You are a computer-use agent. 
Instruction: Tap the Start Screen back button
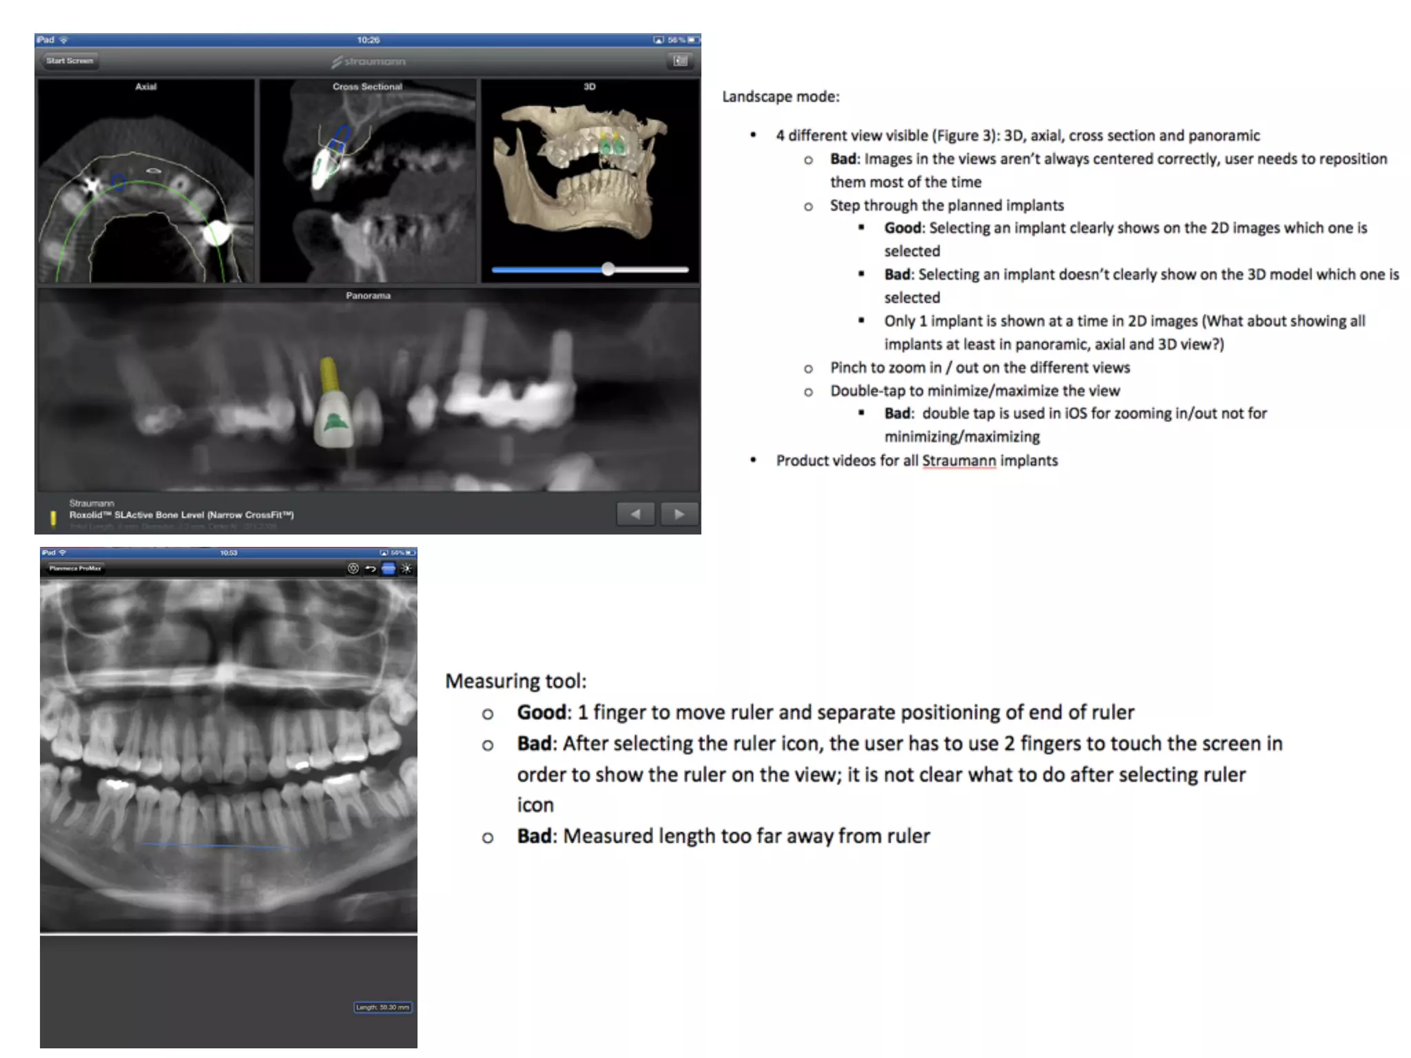[x=69, y=61]
